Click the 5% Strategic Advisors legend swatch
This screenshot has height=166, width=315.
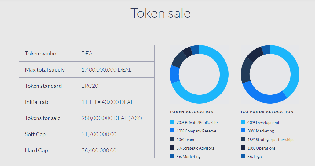pos(172,148)
